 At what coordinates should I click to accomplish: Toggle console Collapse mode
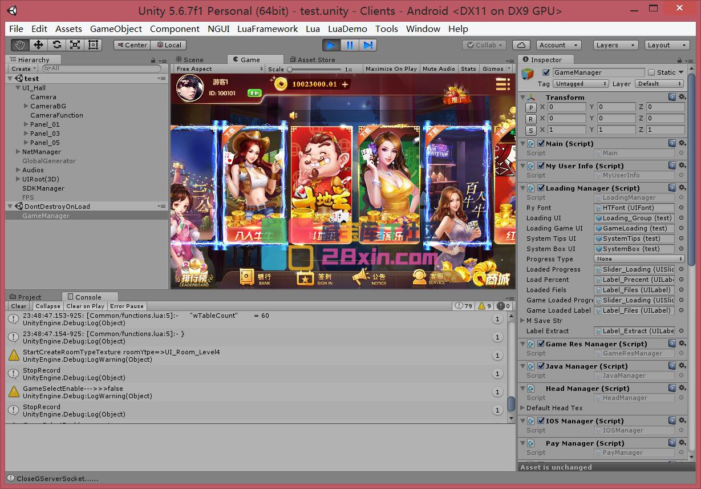pyautogui.click(x=48, y=306)
